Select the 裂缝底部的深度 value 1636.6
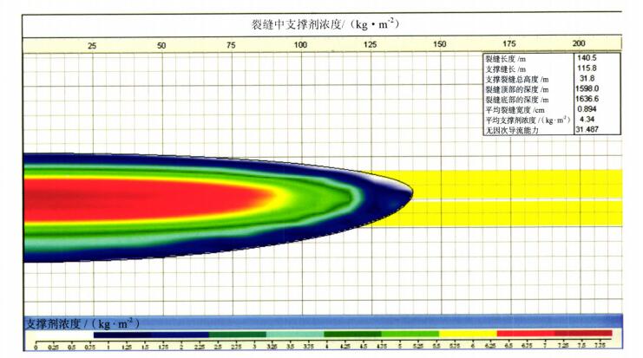The image size is (643, 358). [587, 99]
